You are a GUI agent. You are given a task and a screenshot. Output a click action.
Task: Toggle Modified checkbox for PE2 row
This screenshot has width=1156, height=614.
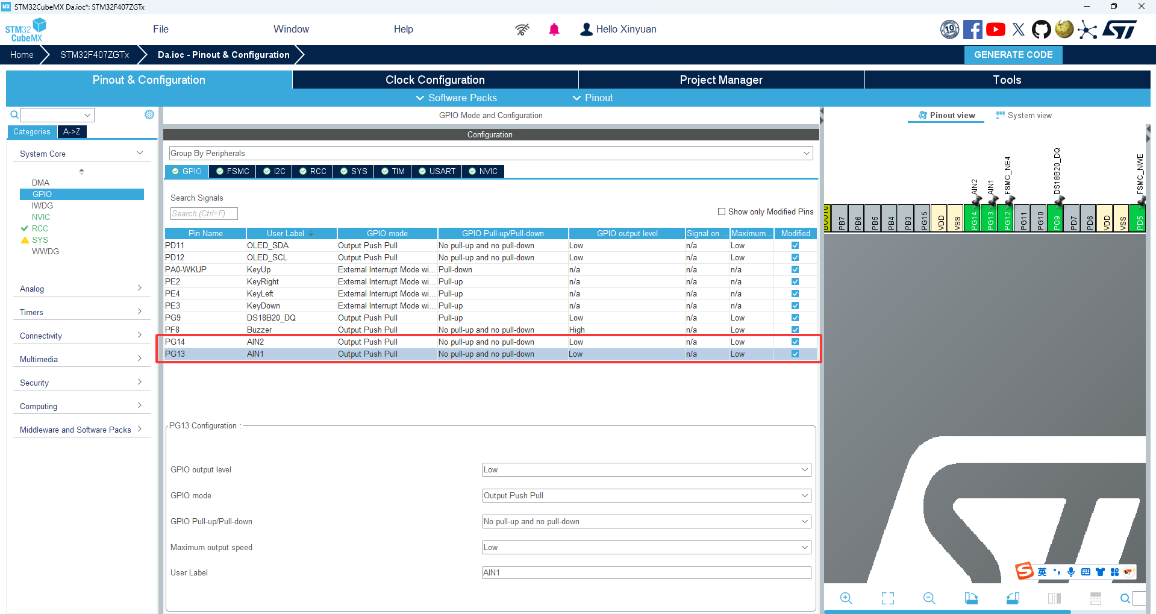point(795,281)
